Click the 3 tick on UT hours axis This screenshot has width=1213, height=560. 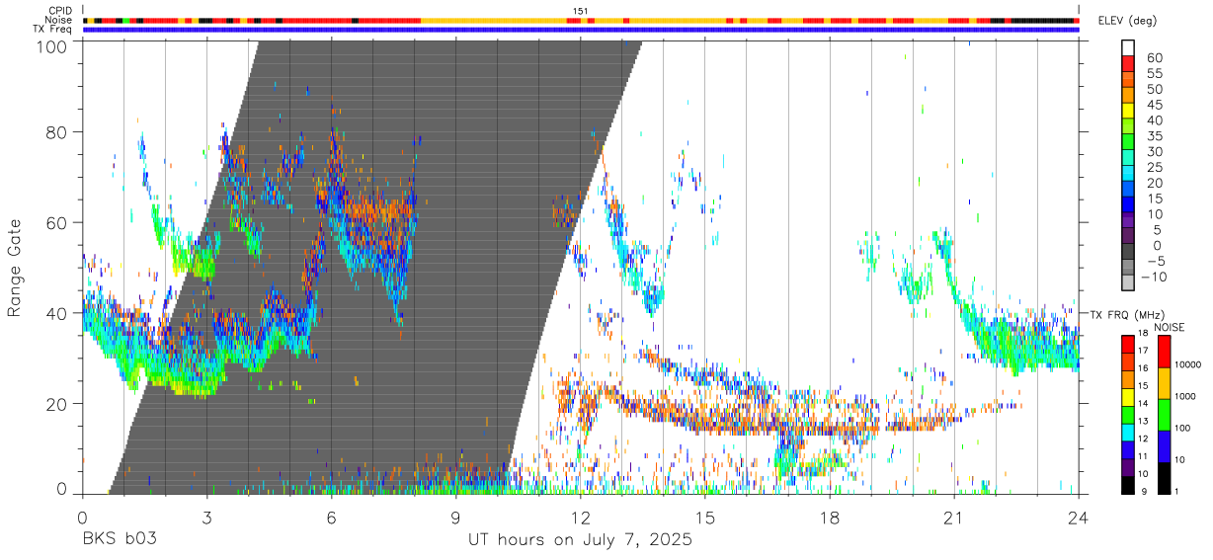click(206, 517)
